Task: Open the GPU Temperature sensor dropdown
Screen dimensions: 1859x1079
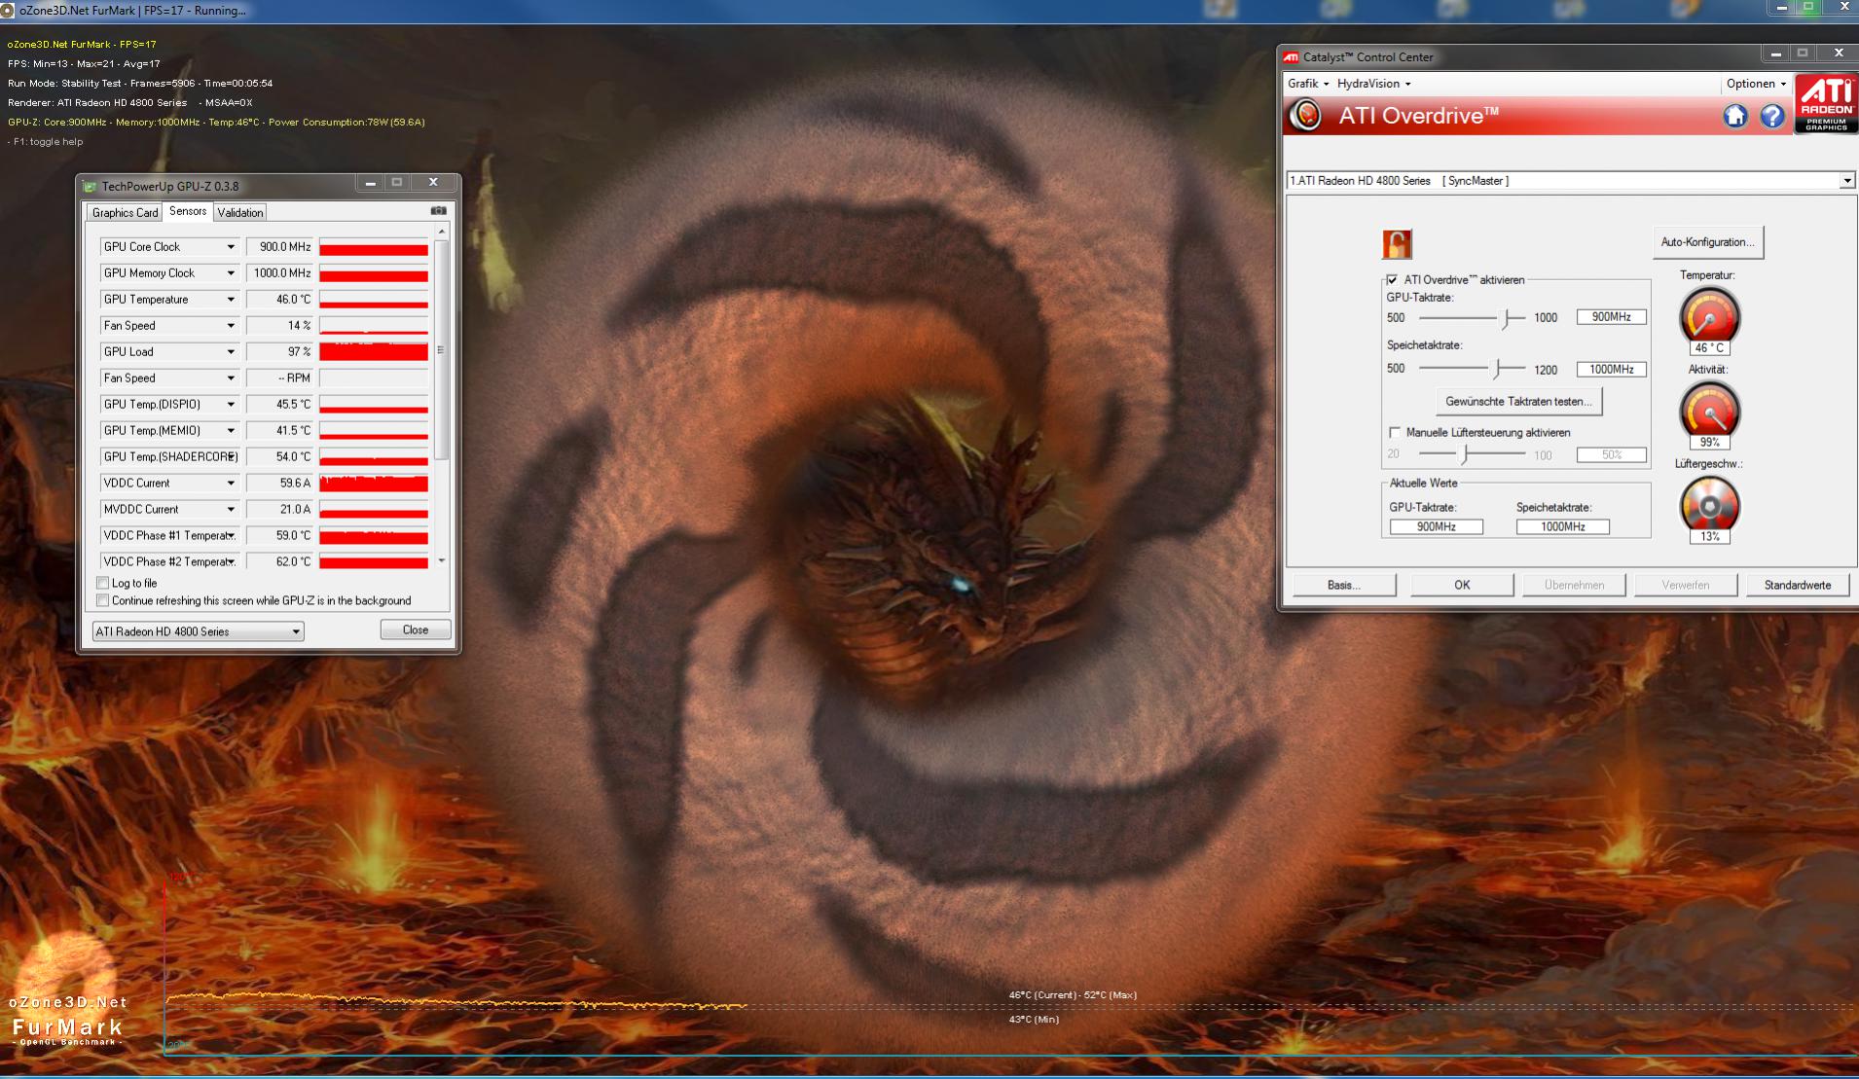Action: (x=231, y=300)
